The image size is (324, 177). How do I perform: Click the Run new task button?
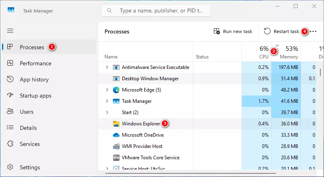[233, 31]
